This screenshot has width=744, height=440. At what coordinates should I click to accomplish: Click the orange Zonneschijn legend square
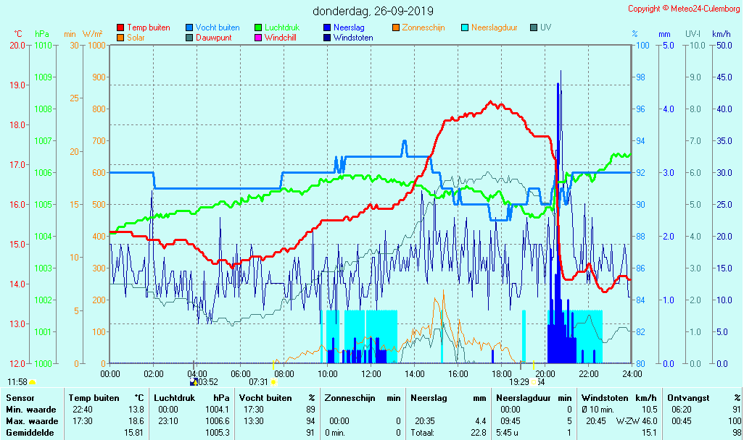[x=396, y=27]
